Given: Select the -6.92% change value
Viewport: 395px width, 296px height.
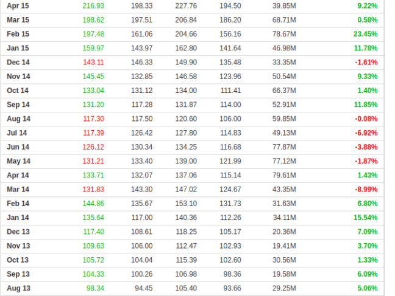Looking at the screenshot, I should coord(366,133).
